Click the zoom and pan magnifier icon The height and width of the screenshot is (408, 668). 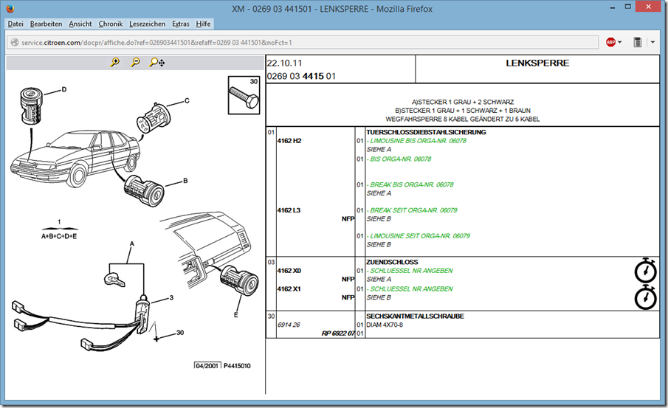[156, 62]
